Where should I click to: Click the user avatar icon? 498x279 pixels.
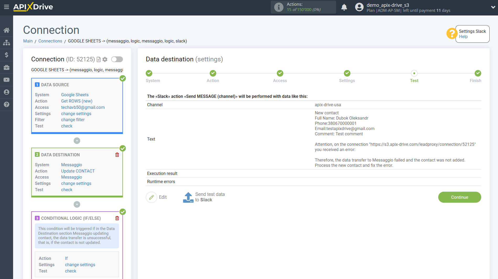tap(359, 7)
